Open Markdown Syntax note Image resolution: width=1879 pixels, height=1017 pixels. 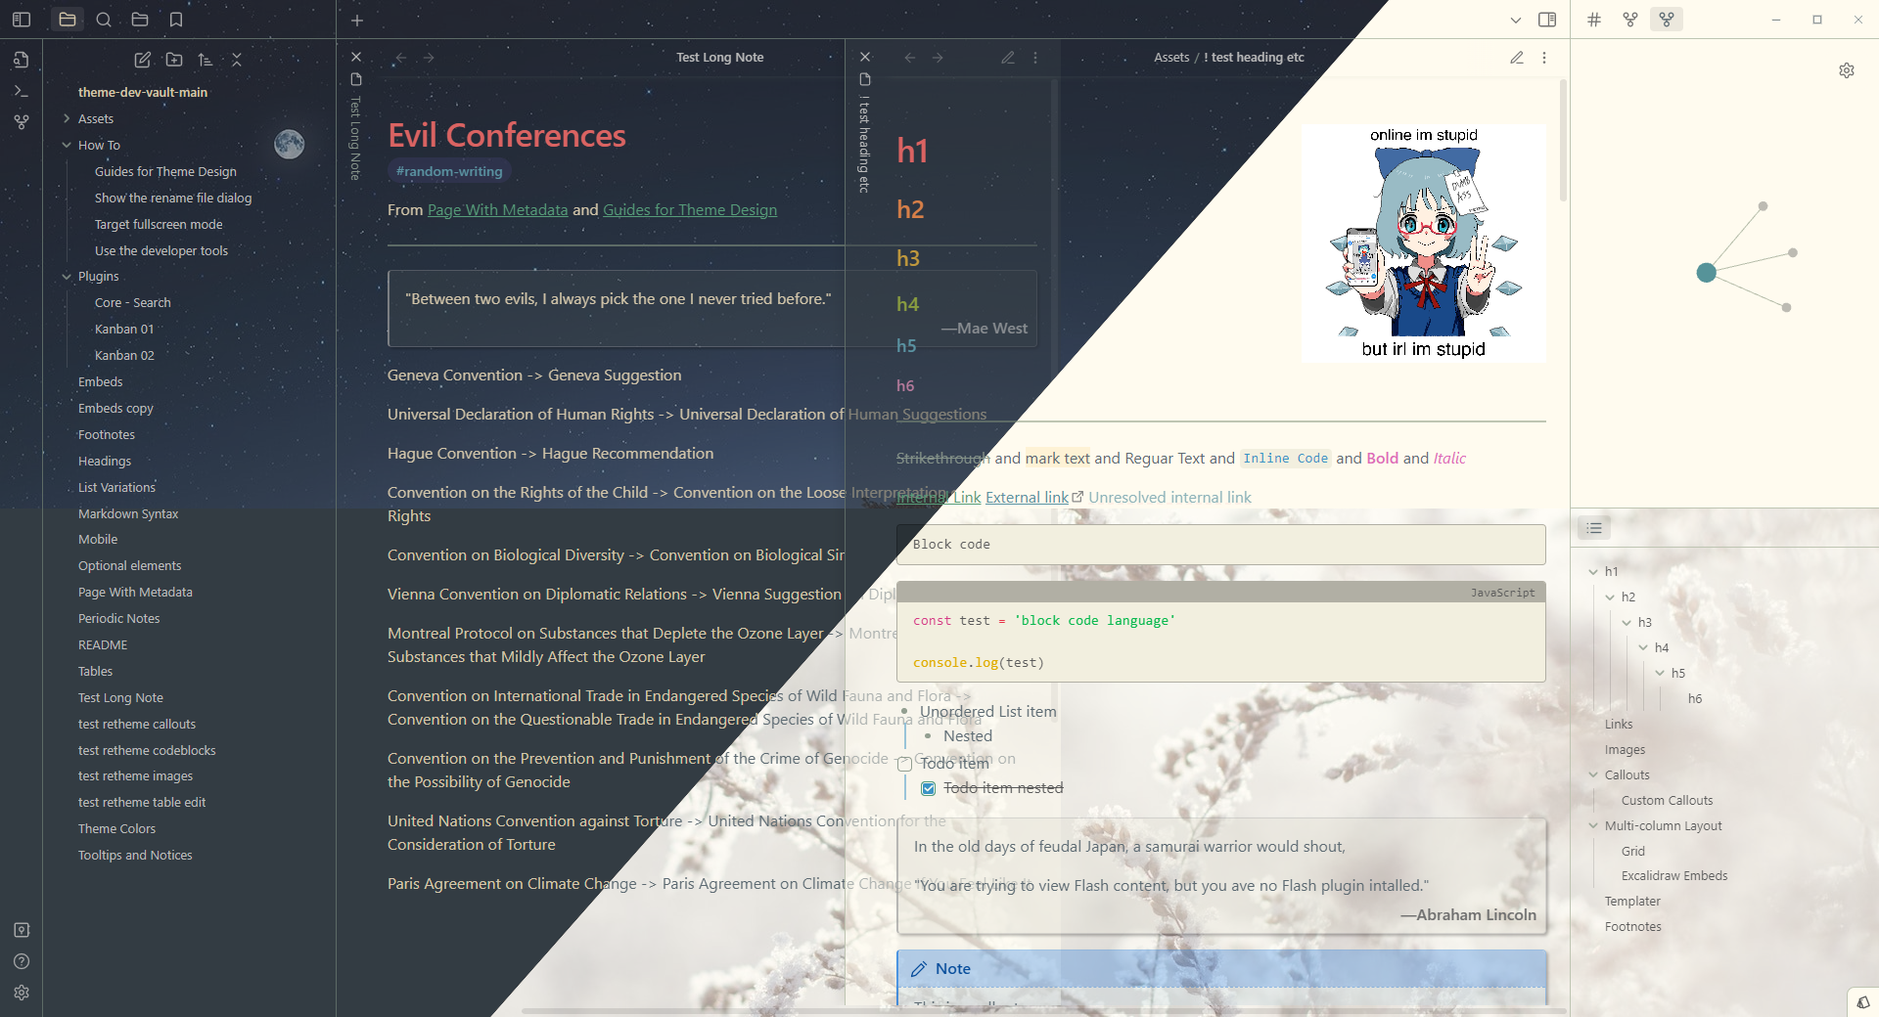128,514
